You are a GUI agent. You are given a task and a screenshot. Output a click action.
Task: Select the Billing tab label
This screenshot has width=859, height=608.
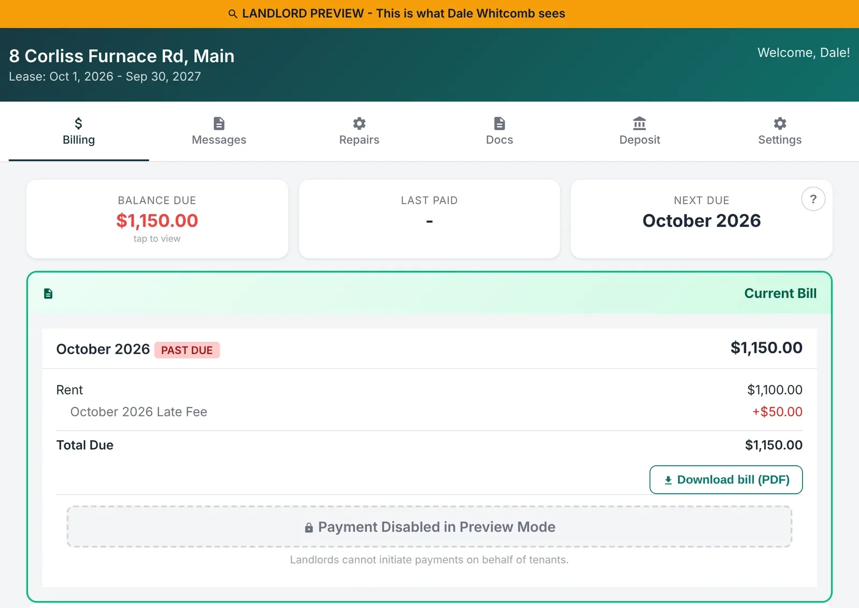coord(79,140)
